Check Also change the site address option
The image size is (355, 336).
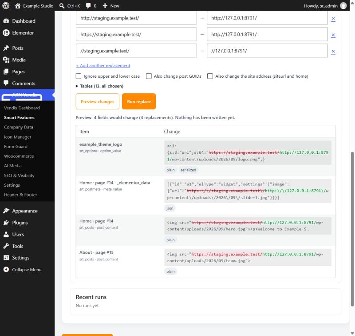(210, 76)
